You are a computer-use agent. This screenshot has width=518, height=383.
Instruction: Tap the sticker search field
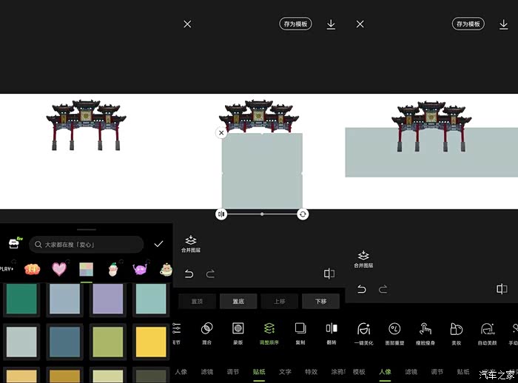click(x=86, y=244)
